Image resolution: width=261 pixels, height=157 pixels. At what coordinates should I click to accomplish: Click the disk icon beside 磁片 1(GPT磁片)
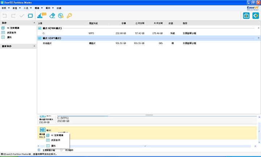point(40,38)
